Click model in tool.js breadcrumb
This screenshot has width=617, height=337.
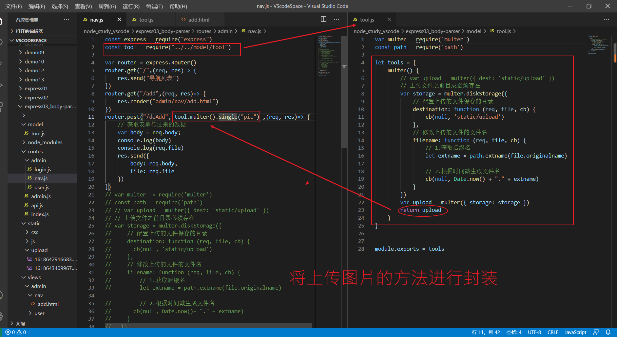(474, 31)
